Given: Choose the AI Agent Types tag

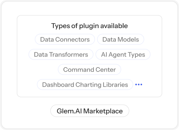Looking at the screenshot, I should pyautogui.click(x=123, y=54).
